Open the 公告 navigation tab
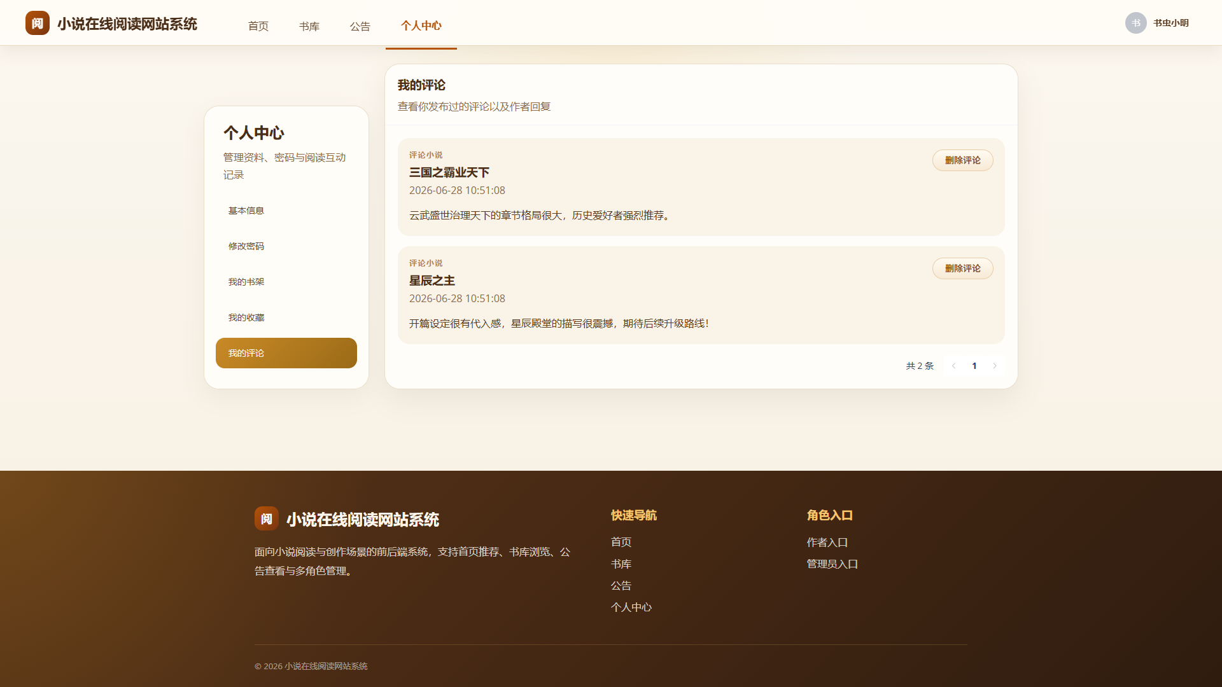 point(360,26)
